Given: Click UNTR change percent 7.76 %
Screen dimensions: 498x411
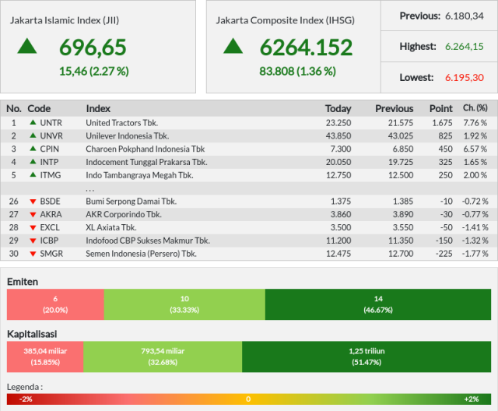Looking at the screenshot, I should [475, 123].
